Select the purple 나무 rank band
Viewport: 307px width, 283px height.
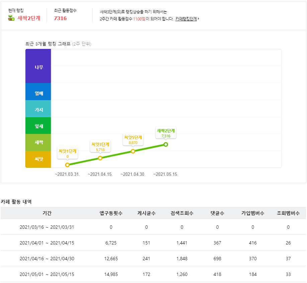coord(38,66)
